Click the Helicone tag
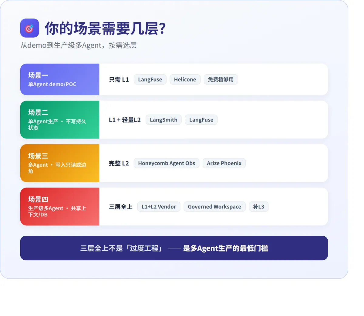This screenshot has width=364, height=316. 185,79
